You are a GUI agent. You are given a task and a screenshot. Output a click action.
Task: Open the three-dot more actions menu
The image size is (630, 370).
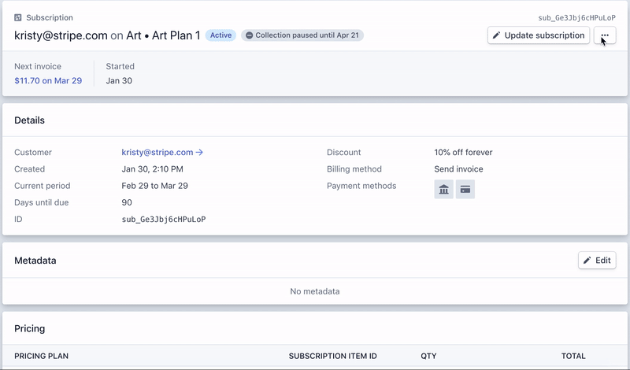pos(604,35)
